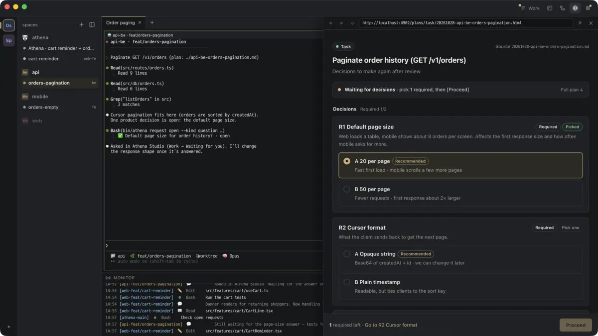Focus the preview browser URL field
The height and width of the screenshot is (336, 598).
pos(466,23)
